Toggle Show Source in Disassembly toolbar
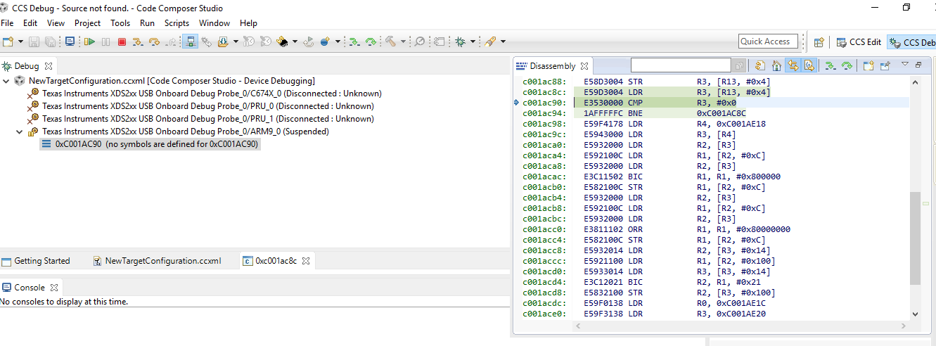Viewport: 936px width, 346px height. coord(809,66)
